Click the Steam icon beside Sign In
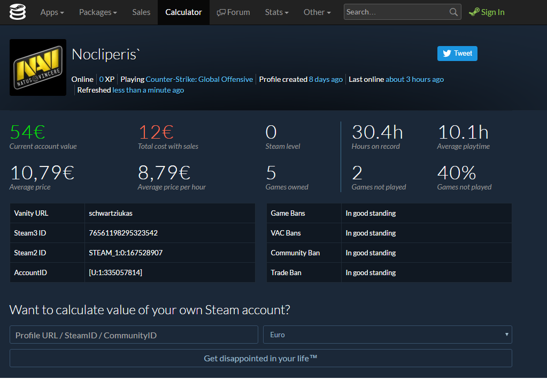 click(474, 12)
